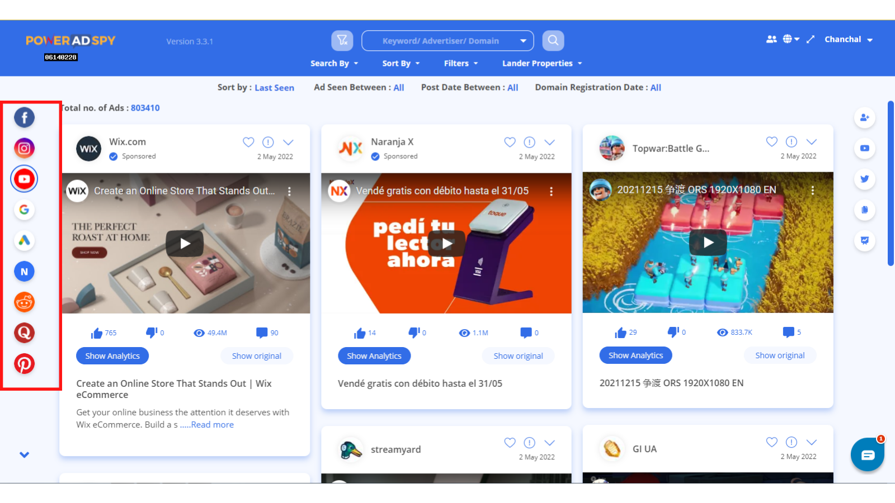Screen dimensions: 895x503
Task: Toggle fullscreen with the expand arrows icon
Action: [x=811, y=39]
